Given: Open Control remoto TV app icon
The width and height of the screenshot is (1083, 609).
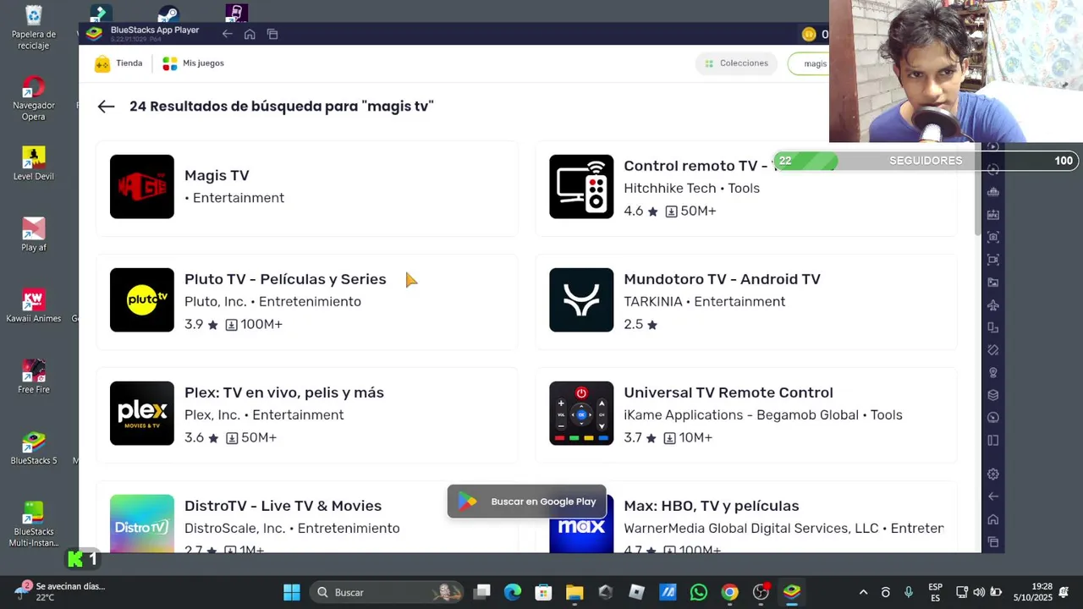Looking at the screenshot, I should coord(581,187).
